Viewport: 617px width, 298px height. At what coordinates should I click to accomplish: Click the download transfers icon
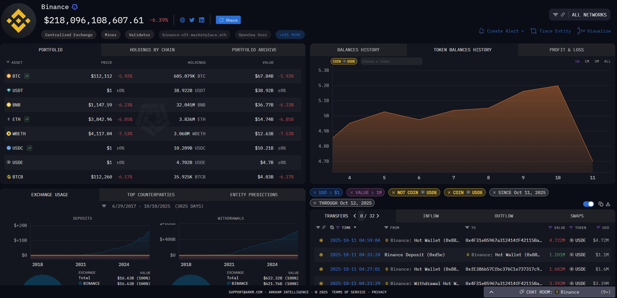(608, 204)
